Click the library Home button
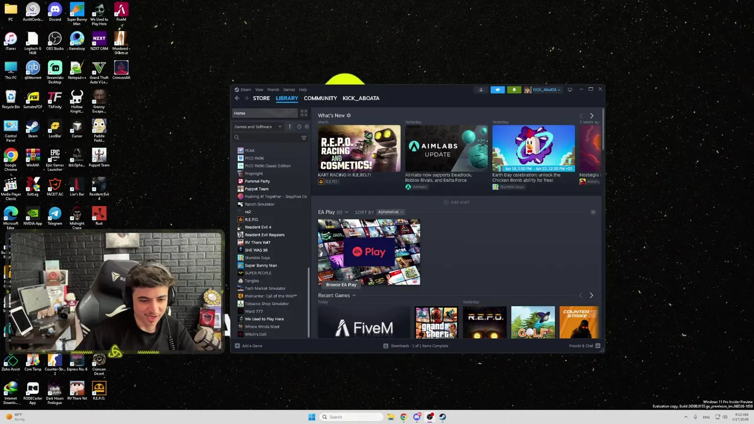 click(266, 113)
